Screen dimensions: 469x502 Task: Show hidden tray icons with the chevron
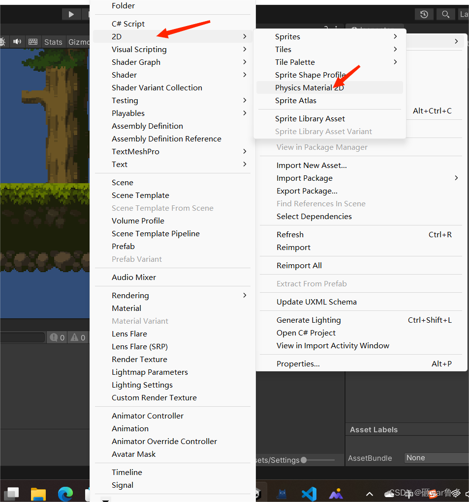(370, 494)
